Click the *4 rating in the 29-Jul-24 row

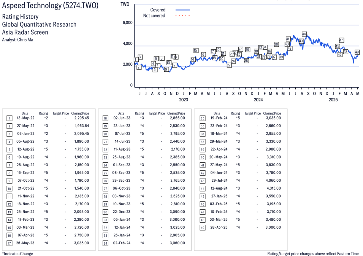tap(238, 181)
